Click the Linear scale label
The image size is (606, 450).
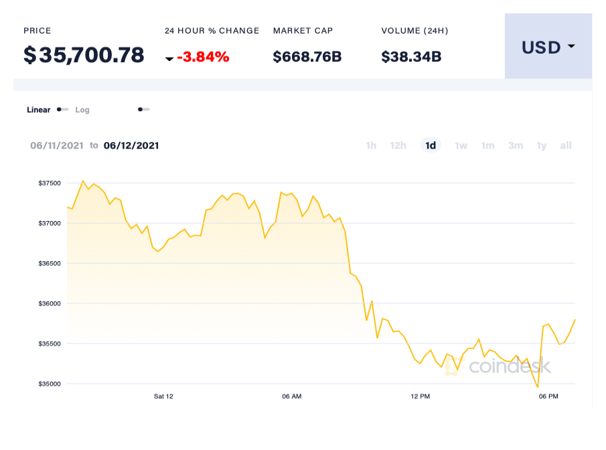pyautogui.click(x=38, y=110)
